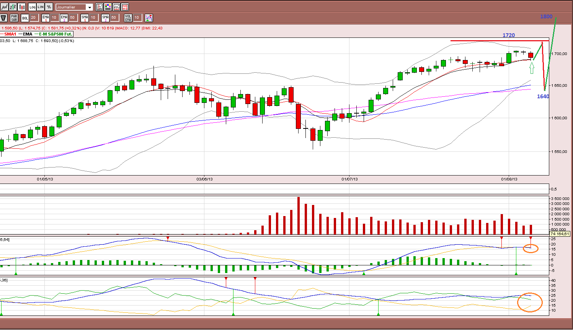This screenshot has height=330, width=573.
Task: Select LOG logarithmic scale
Action: (x=32, y=7)
